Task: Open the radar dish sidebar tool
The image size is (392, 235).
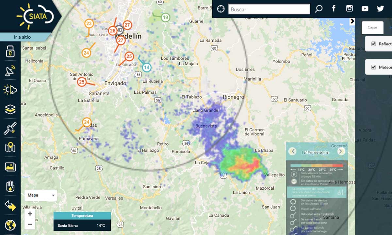Action: click(10, 70)
